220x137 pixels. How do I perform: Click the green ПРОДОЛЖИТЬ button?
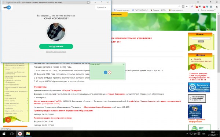pos(56,46)
